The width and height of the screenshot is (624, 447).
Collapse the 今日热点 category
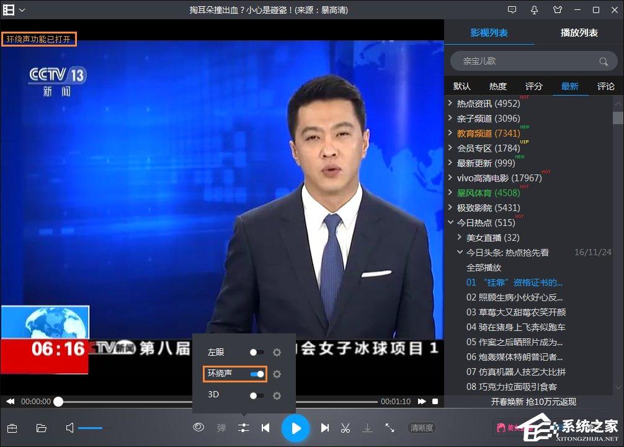[450, 222]
